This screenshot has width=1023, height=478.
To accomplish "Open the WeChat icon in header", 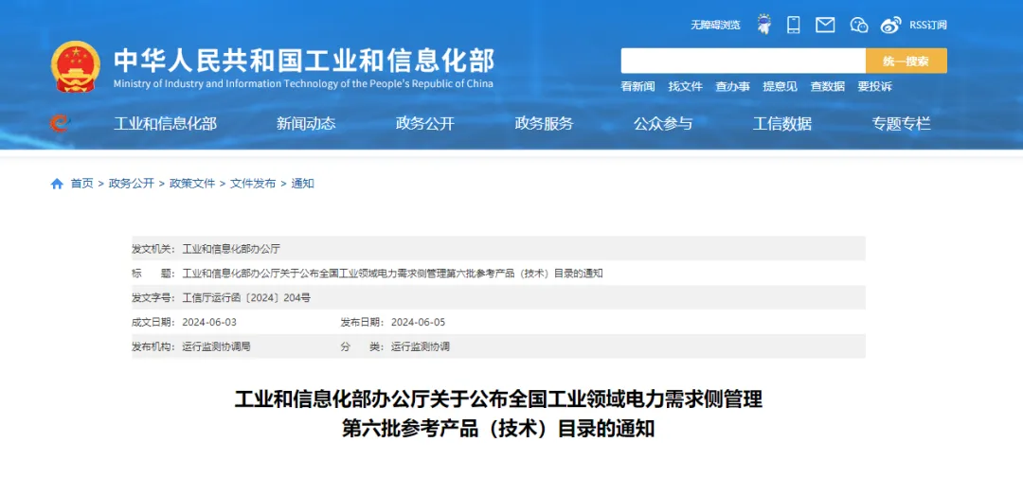I will tap(858, 25).
